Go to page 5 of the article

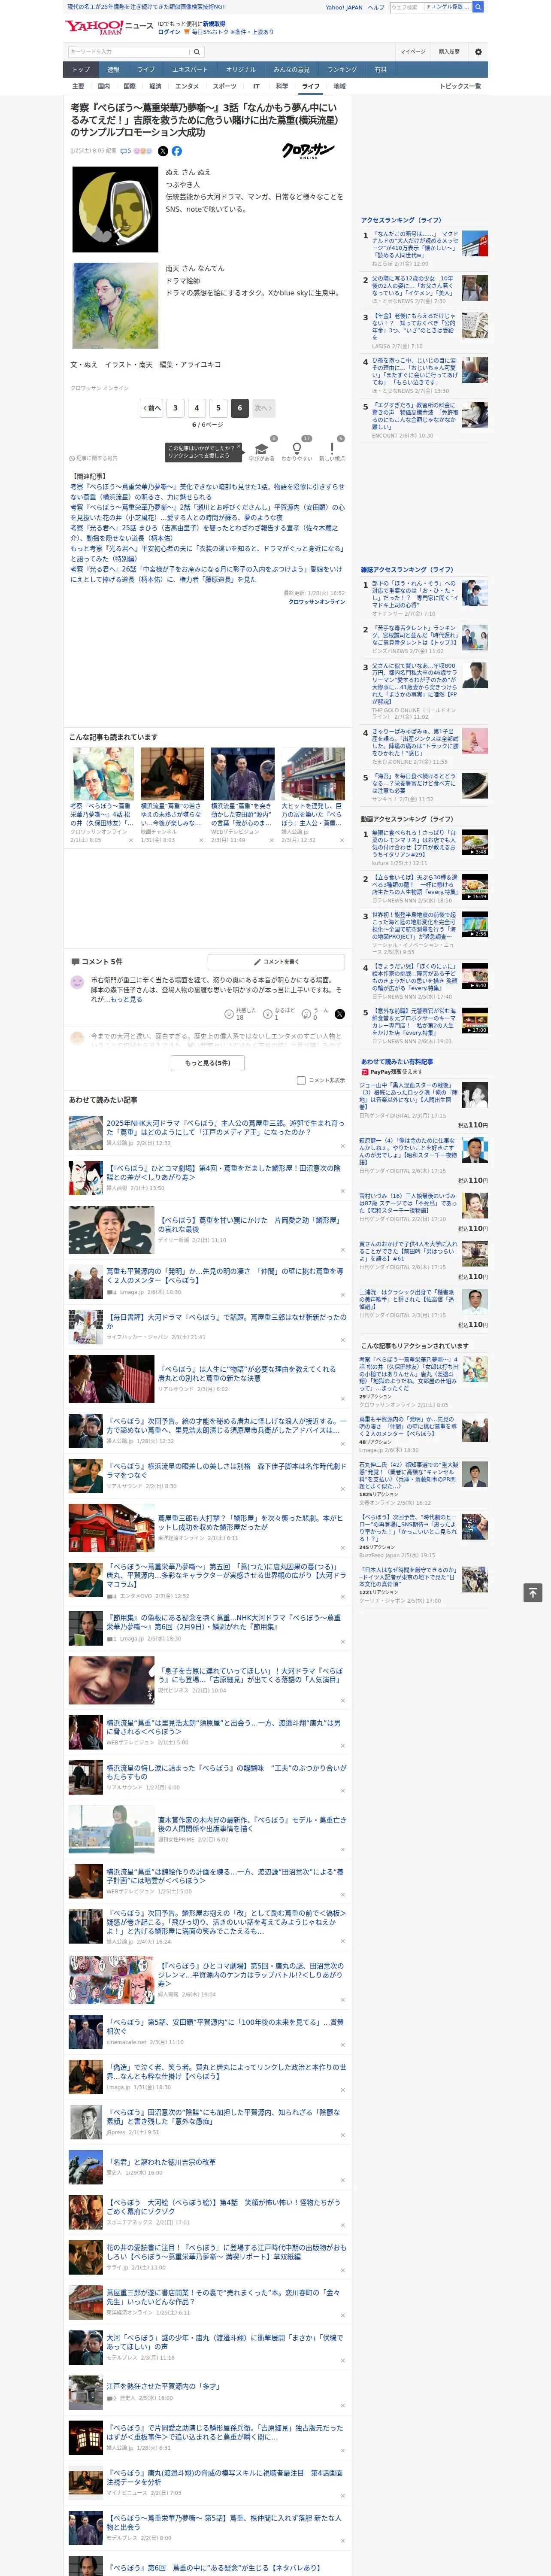pos(218,408)
